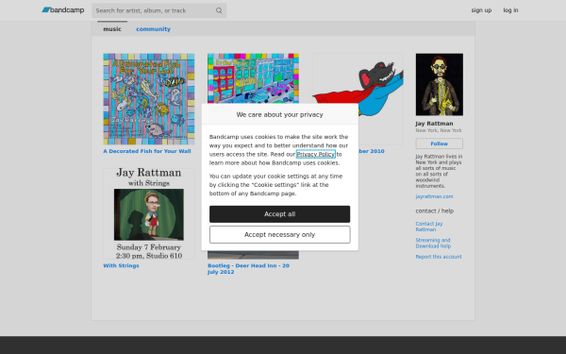Follow Jay Rattman
Image resolution: width=566 pixels, height=354 pixels.
(439, 143)
